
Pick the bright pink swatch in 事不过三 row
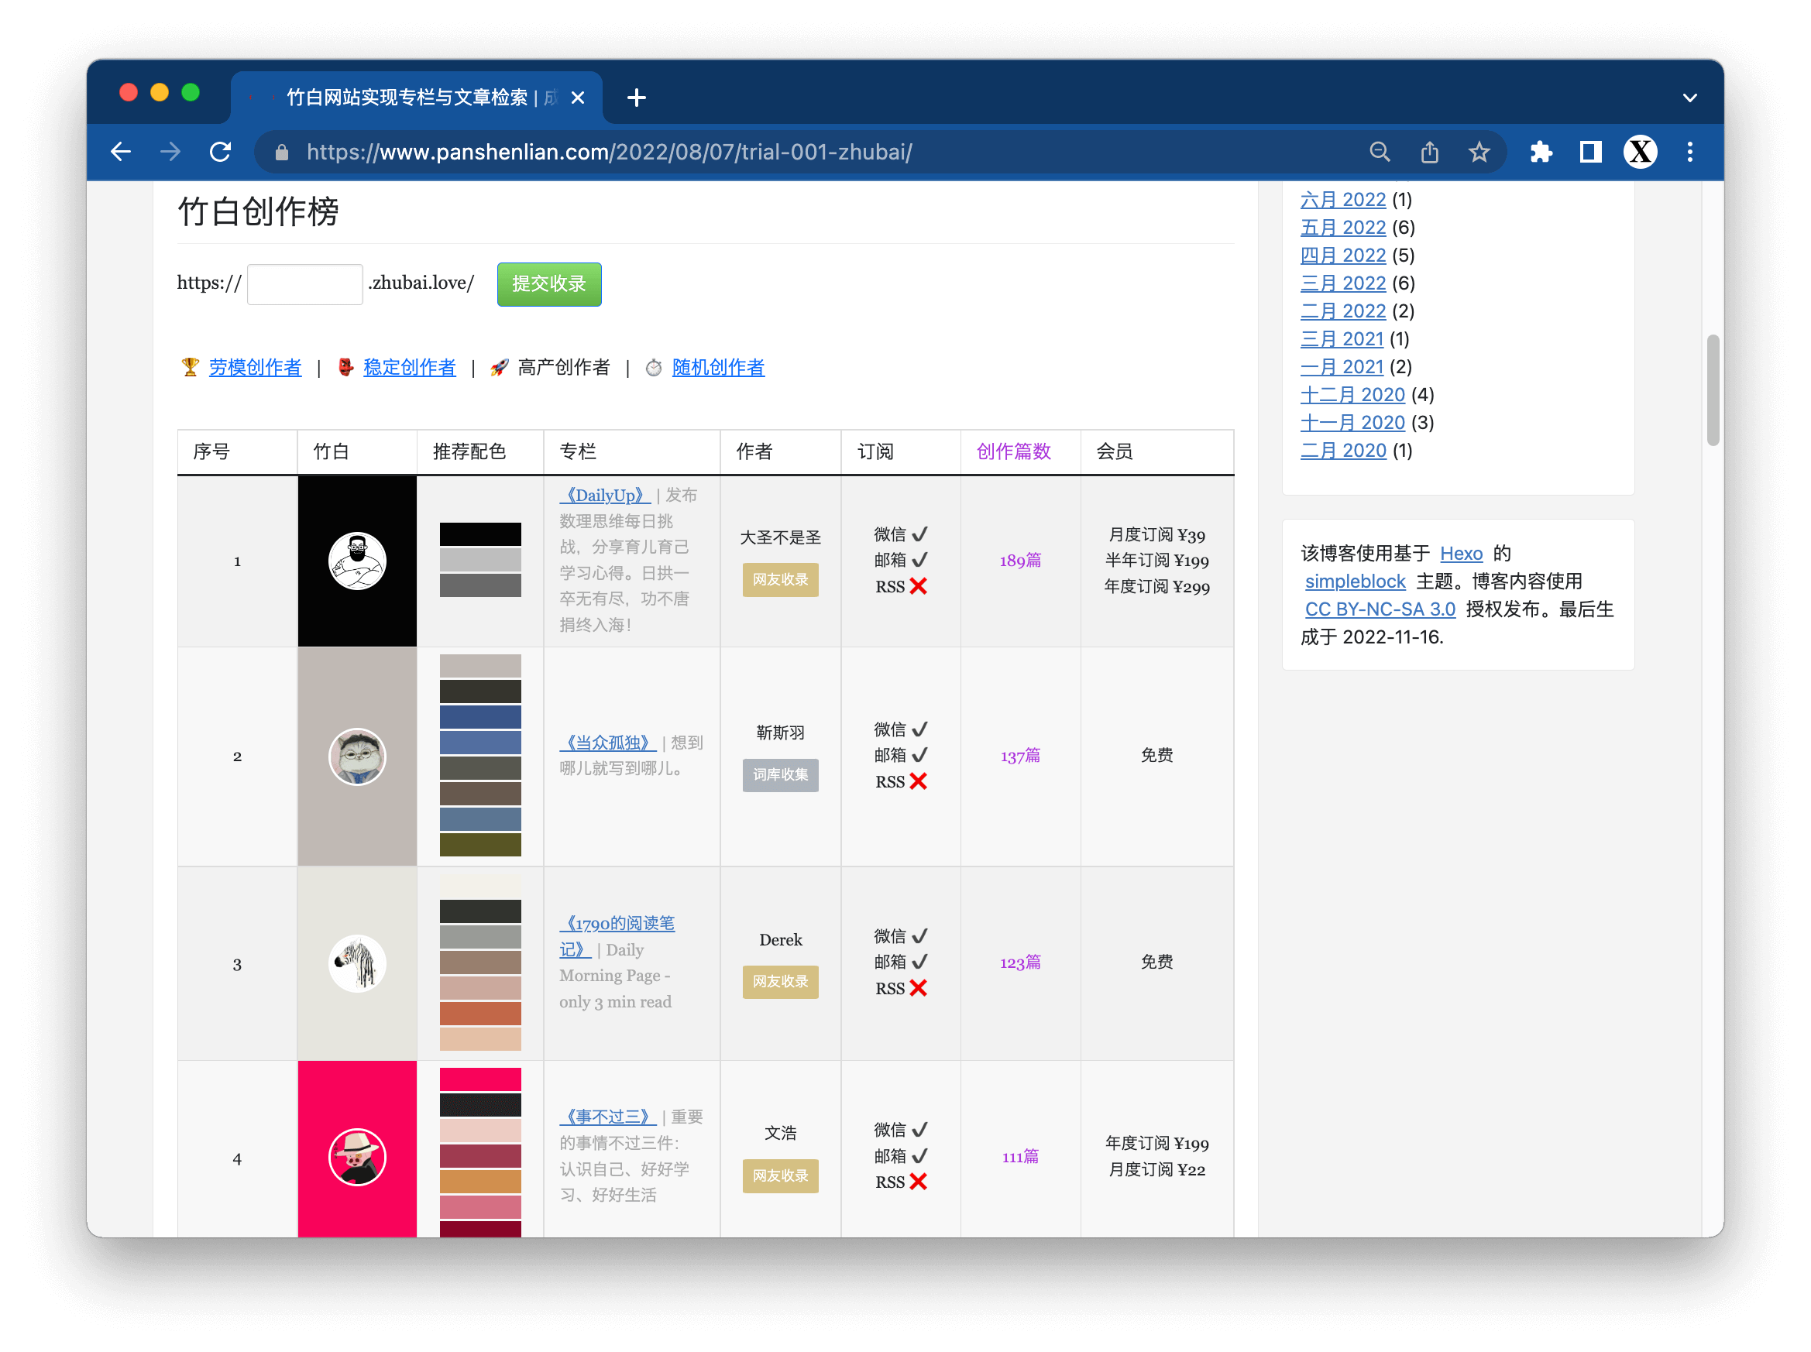coord(480,1079)
